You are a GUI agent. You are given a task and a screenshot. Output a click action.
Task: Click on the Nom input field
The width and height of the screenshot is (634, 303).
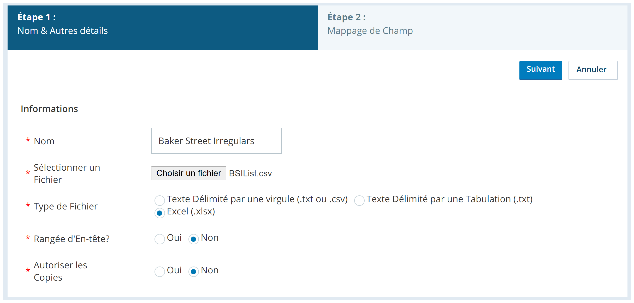tap(216, 140)
